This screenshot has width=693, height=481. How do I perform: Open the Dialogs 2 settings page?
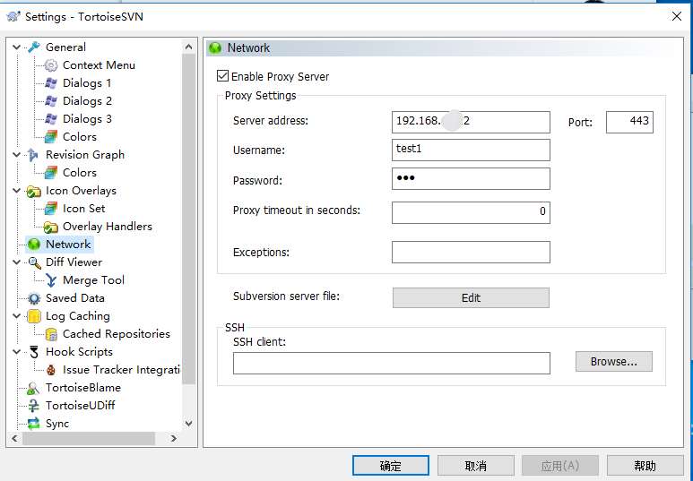88,101
